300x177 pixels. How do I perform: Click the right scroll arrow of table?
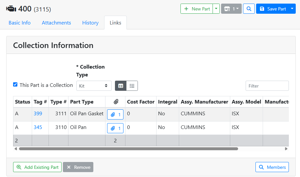point(286,149)
